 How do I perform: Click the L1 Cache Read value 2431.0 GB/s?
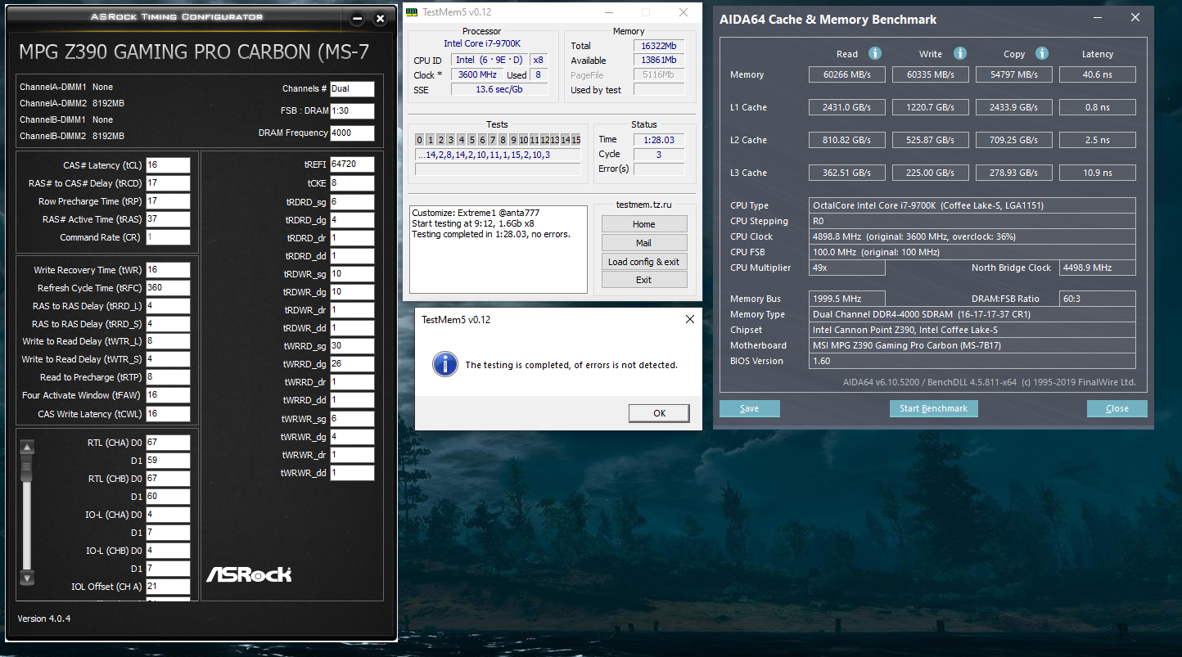pos(848,107)
